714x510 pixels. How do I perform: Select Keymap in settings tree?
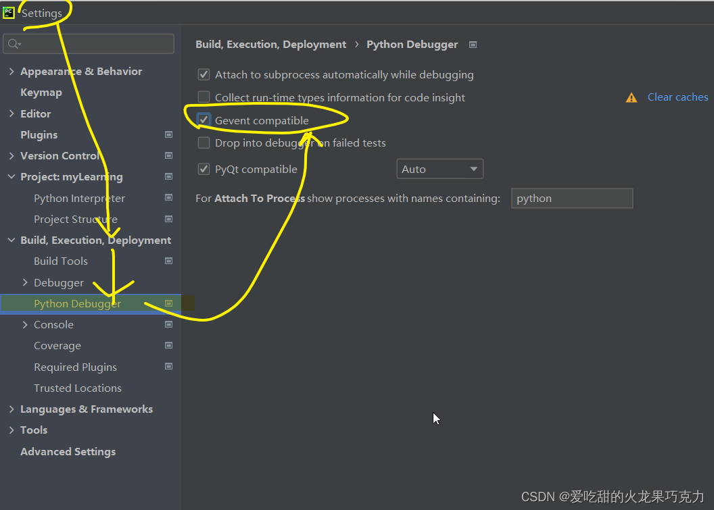coord(41,93)
